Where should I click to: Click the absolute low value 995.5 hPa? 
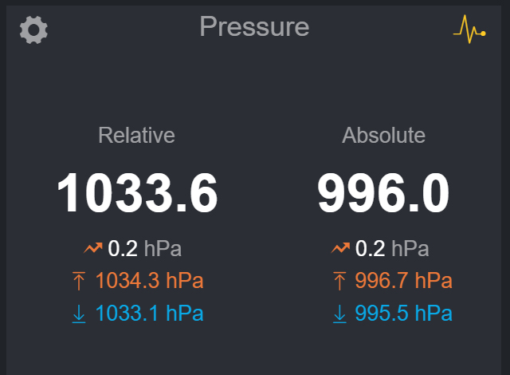point(404,314)
